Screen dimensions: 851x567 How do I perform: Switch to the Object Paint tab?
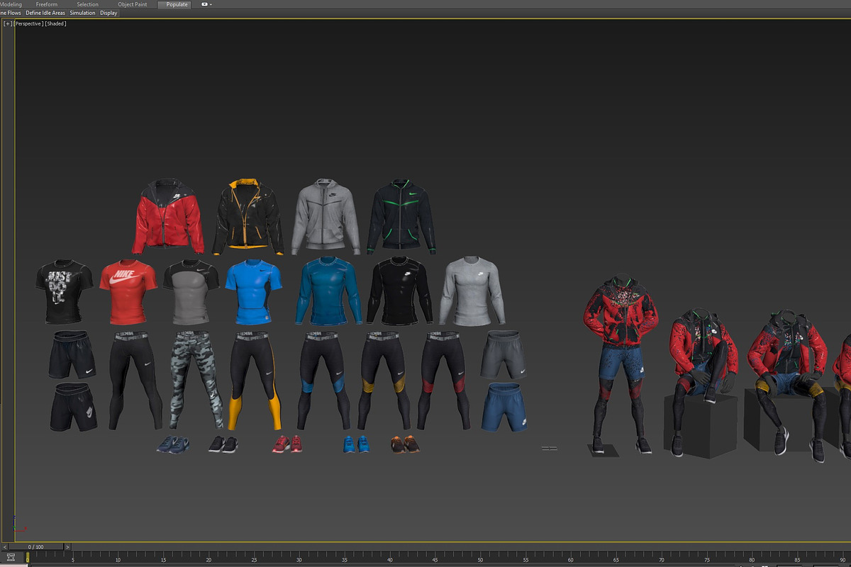click(x=133, y=4)
